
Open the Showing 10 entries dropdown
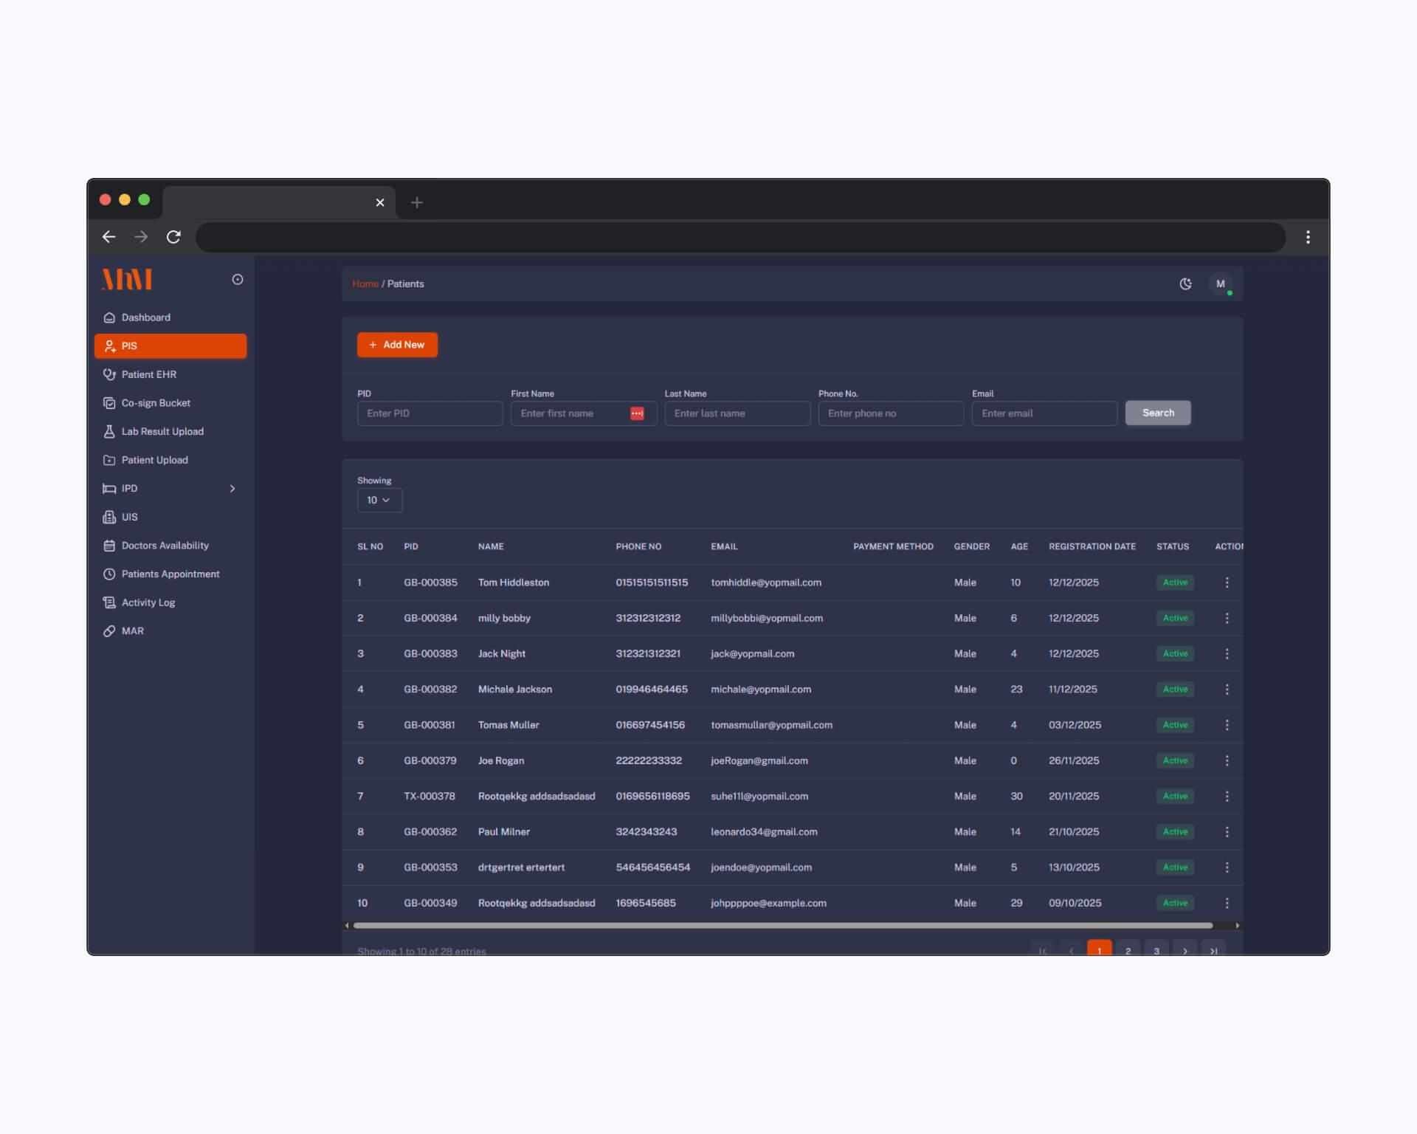(379, 501)
